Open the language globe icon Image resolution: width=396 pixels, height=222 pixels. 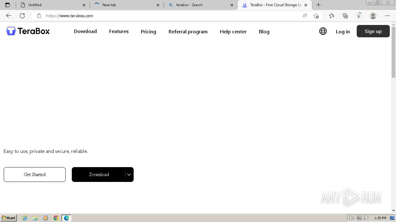(323, 31)
